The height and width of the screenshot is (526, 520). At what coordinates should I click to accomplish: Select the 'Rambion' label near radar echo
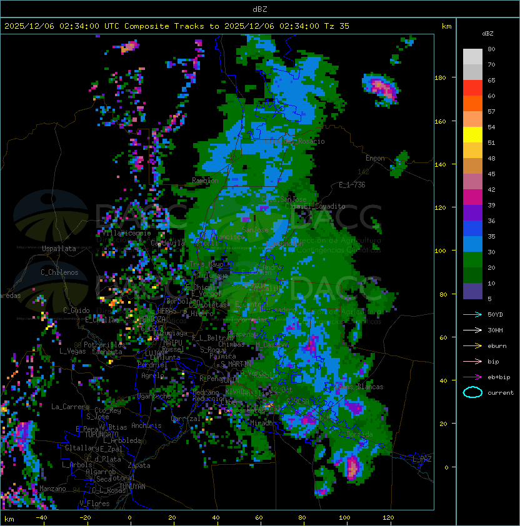click(x=205, y=181)
